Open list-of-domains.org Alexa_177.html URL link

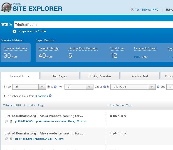coord(39,139)
